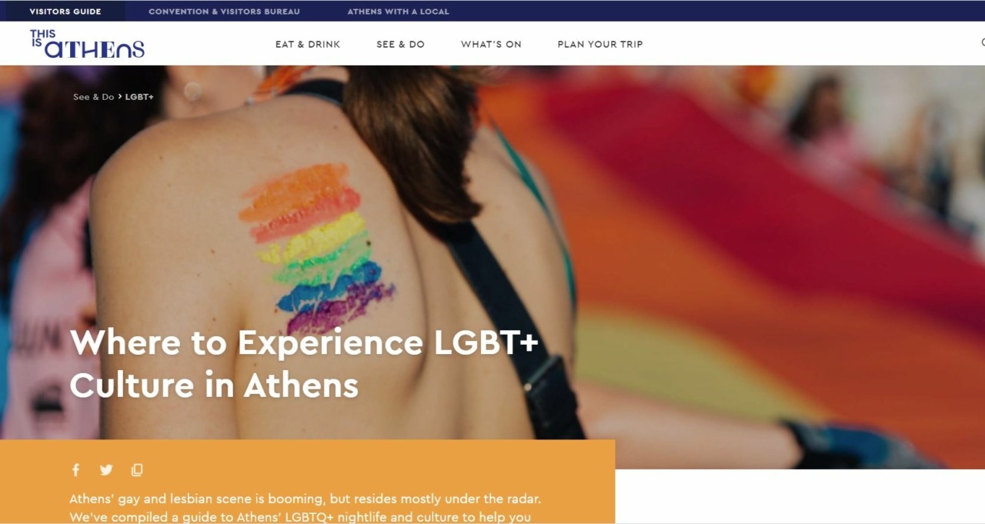985x524 pixels.
Task: Open the Eat & Drink menu
Action: pyautogui.click(x=308, y=44)
